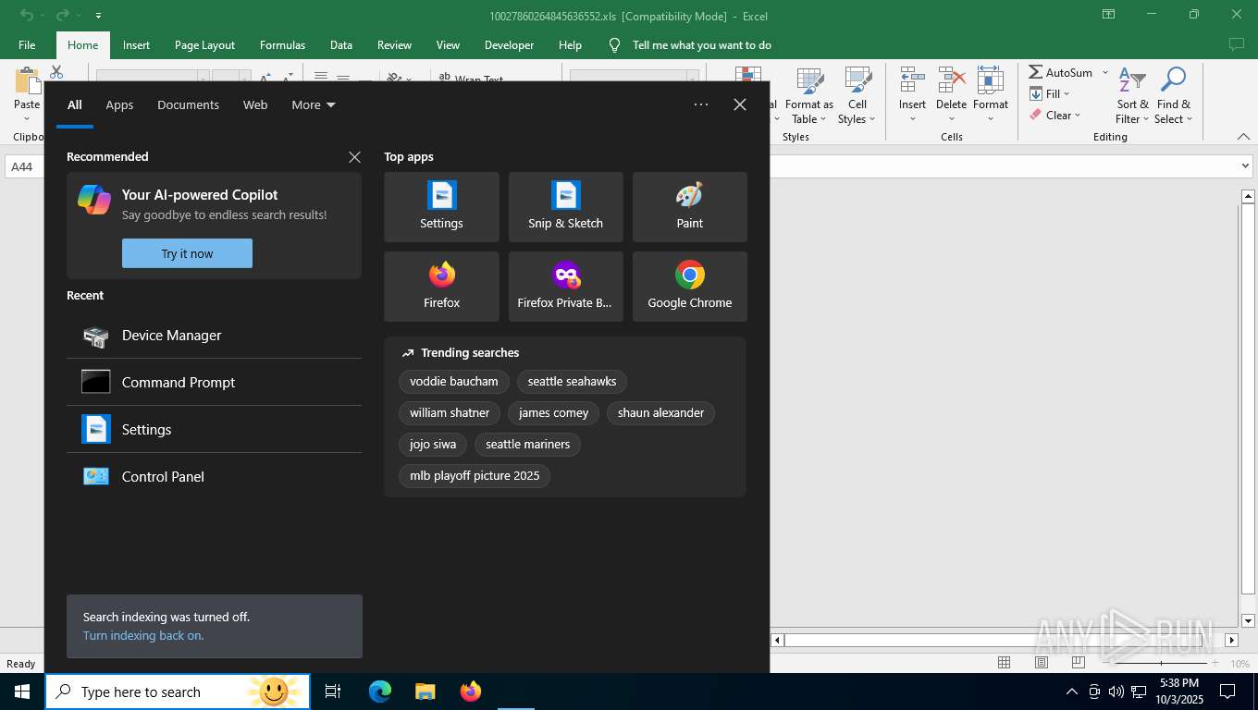Image resolution: width=1258 pixels, height=710 pixels.
Task: Click the Windows Start button
Action: coord(22,692)
